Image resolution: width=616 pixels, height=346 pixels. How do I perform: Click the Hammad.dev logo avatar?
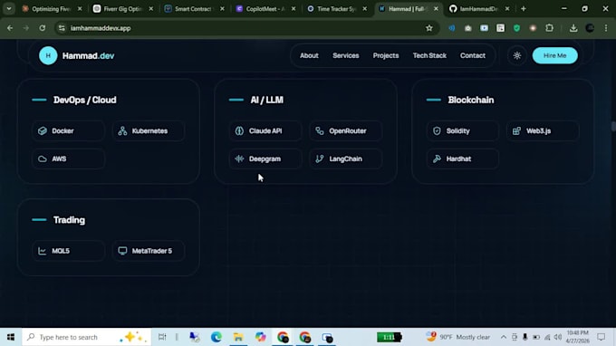click(x=48, y=56)
